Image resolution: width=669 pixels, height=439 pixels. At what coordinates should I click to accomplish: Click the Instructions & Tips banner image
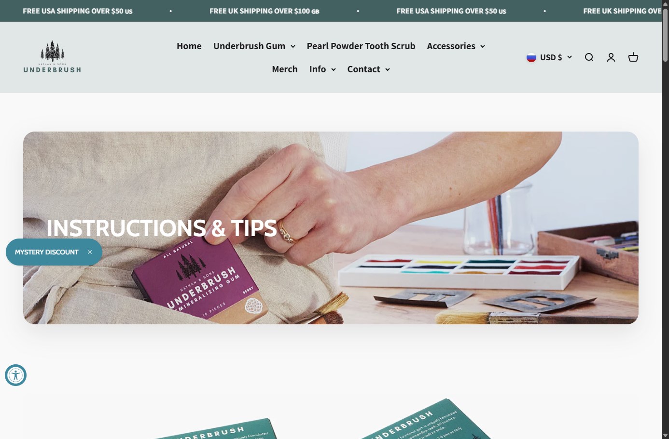click(x=331, y=228)
